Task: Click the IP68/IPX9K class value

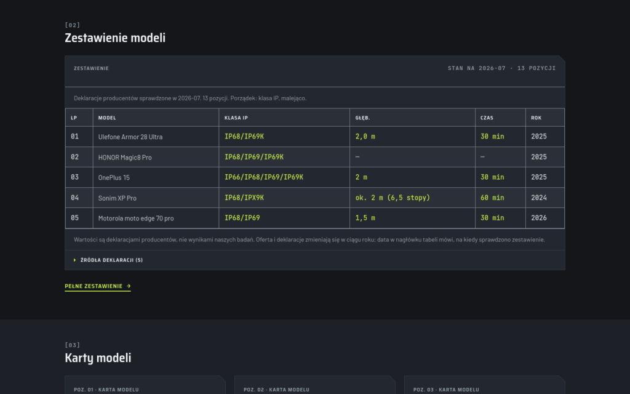Action: [244, 198]
